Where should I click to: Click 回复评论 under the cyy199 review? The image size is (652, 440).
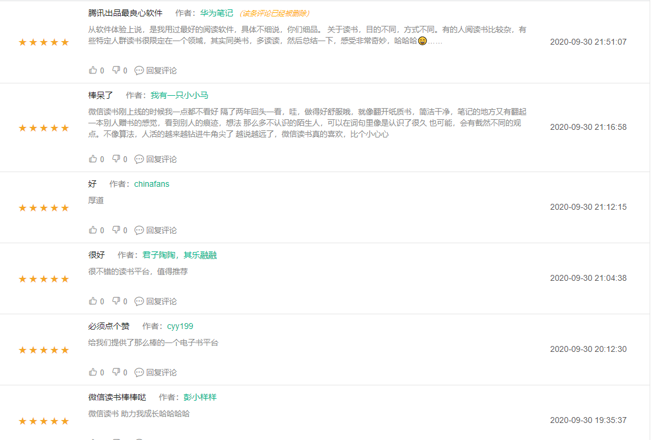tap(161, 372)
